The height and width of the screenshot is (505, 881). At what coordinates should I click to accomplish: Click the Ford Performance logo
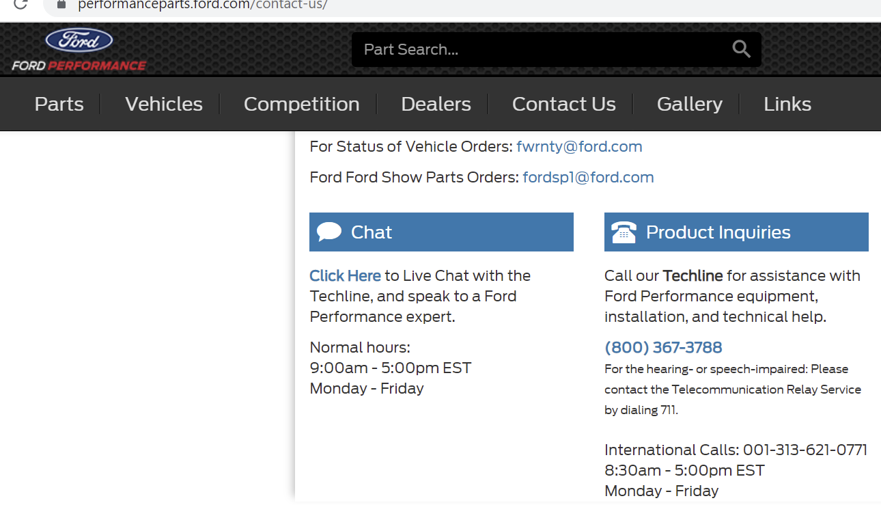77,49
